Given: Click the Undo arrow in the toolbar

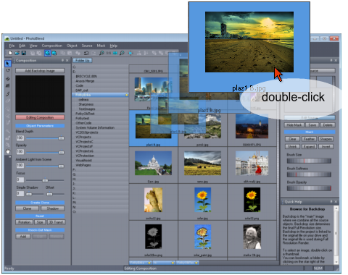Looking at the screenshot, I should 86,53.
